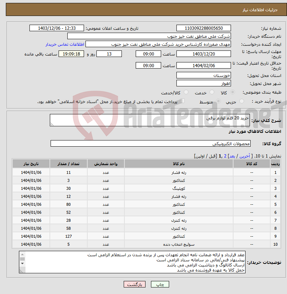Click quantity 30 in row 3

pyautogui.click(x=68, y=188)
